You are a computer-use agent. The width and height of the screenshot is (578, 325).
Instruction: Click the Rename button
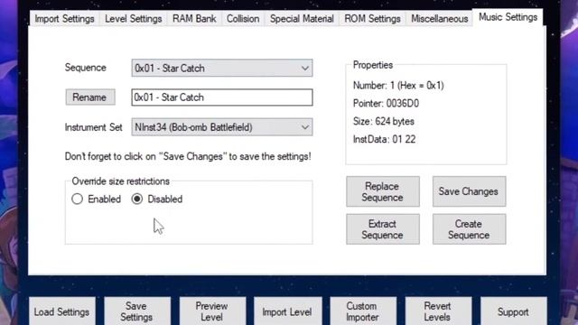tap(90, 97)
